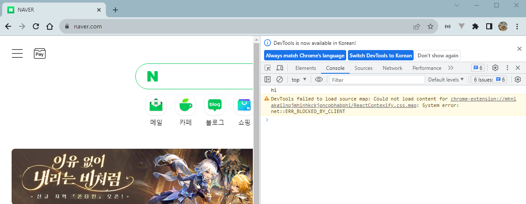The width and height of the screenshot is (526, 204).
Task: Click the console Filter field
Action: [377, 80]
